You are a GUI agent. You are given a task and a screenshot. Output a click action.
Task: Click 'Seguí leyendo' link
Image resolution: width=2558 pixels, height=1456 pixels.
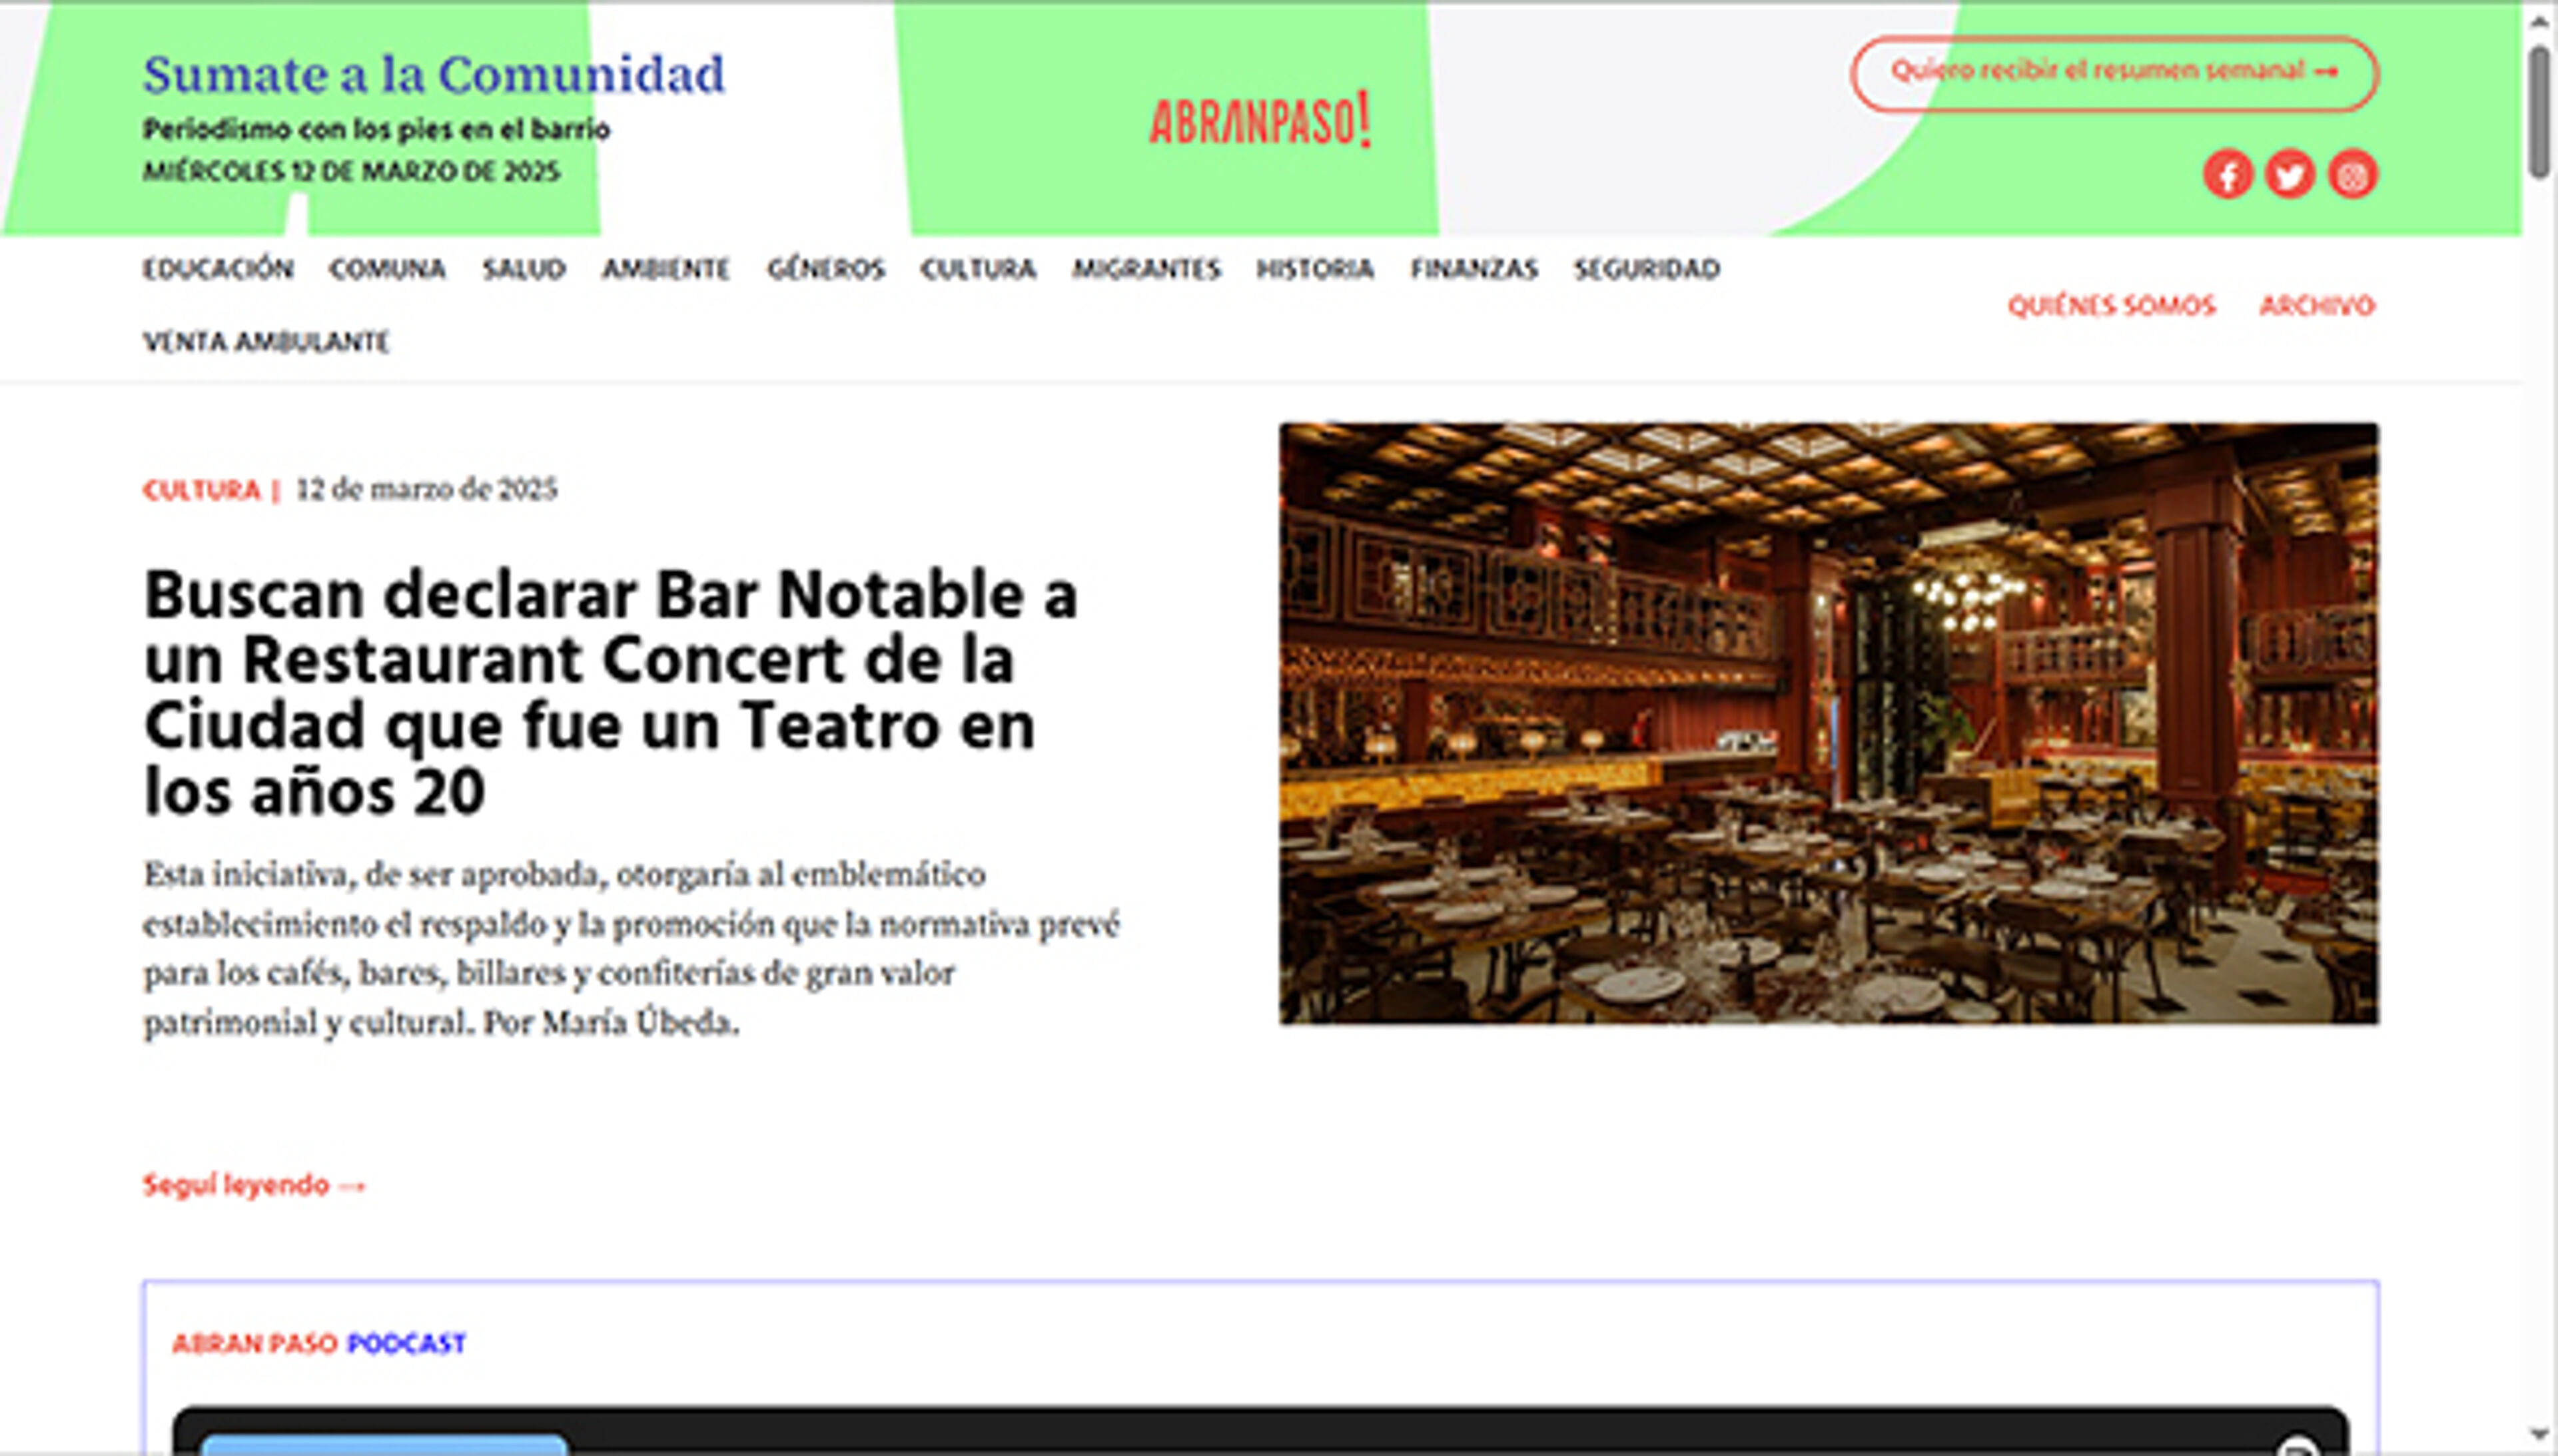point(254,1185)
